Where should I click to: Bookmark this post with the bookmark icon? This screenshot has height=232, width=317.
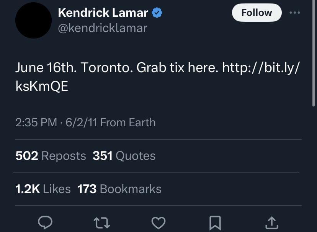click(215, 223)
